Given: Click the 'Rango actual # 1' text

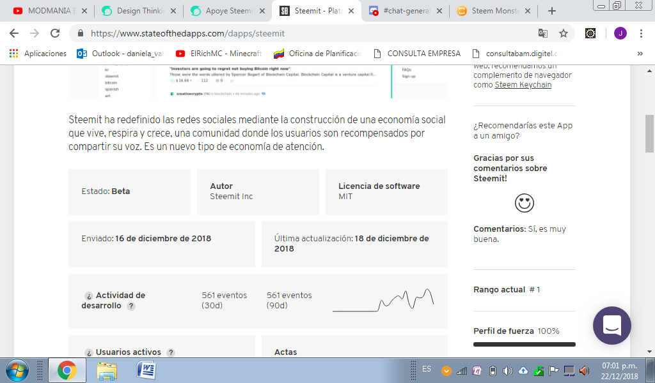Looking at the screenshot, I should 507,290.
